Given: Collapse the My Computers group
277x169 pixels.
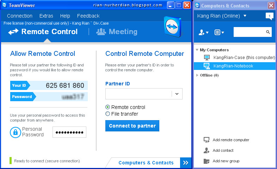Looking at the screenshot, I should pyautogui.click(x=197, y=50).
